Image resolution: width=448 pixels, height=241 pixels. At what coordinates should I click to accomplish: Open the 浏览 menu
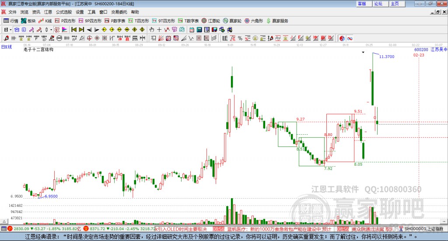tap(24, 12)
